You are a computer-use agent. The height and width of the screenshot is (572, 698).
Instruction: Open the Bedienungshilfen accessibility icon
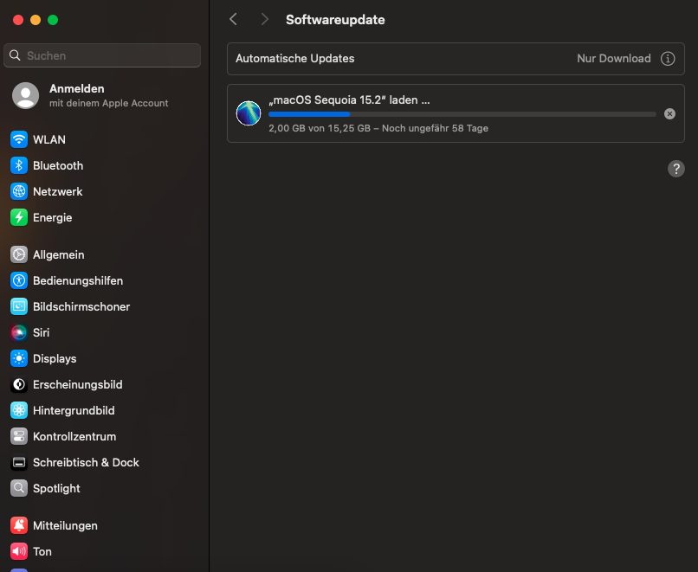pyautogui.click(x=19, y=280)
